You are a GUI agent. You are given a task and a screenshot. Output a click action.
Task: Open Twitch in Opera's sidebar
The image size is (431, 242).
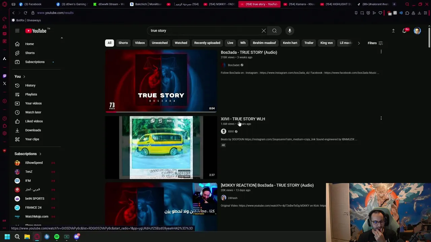(4, 76)
